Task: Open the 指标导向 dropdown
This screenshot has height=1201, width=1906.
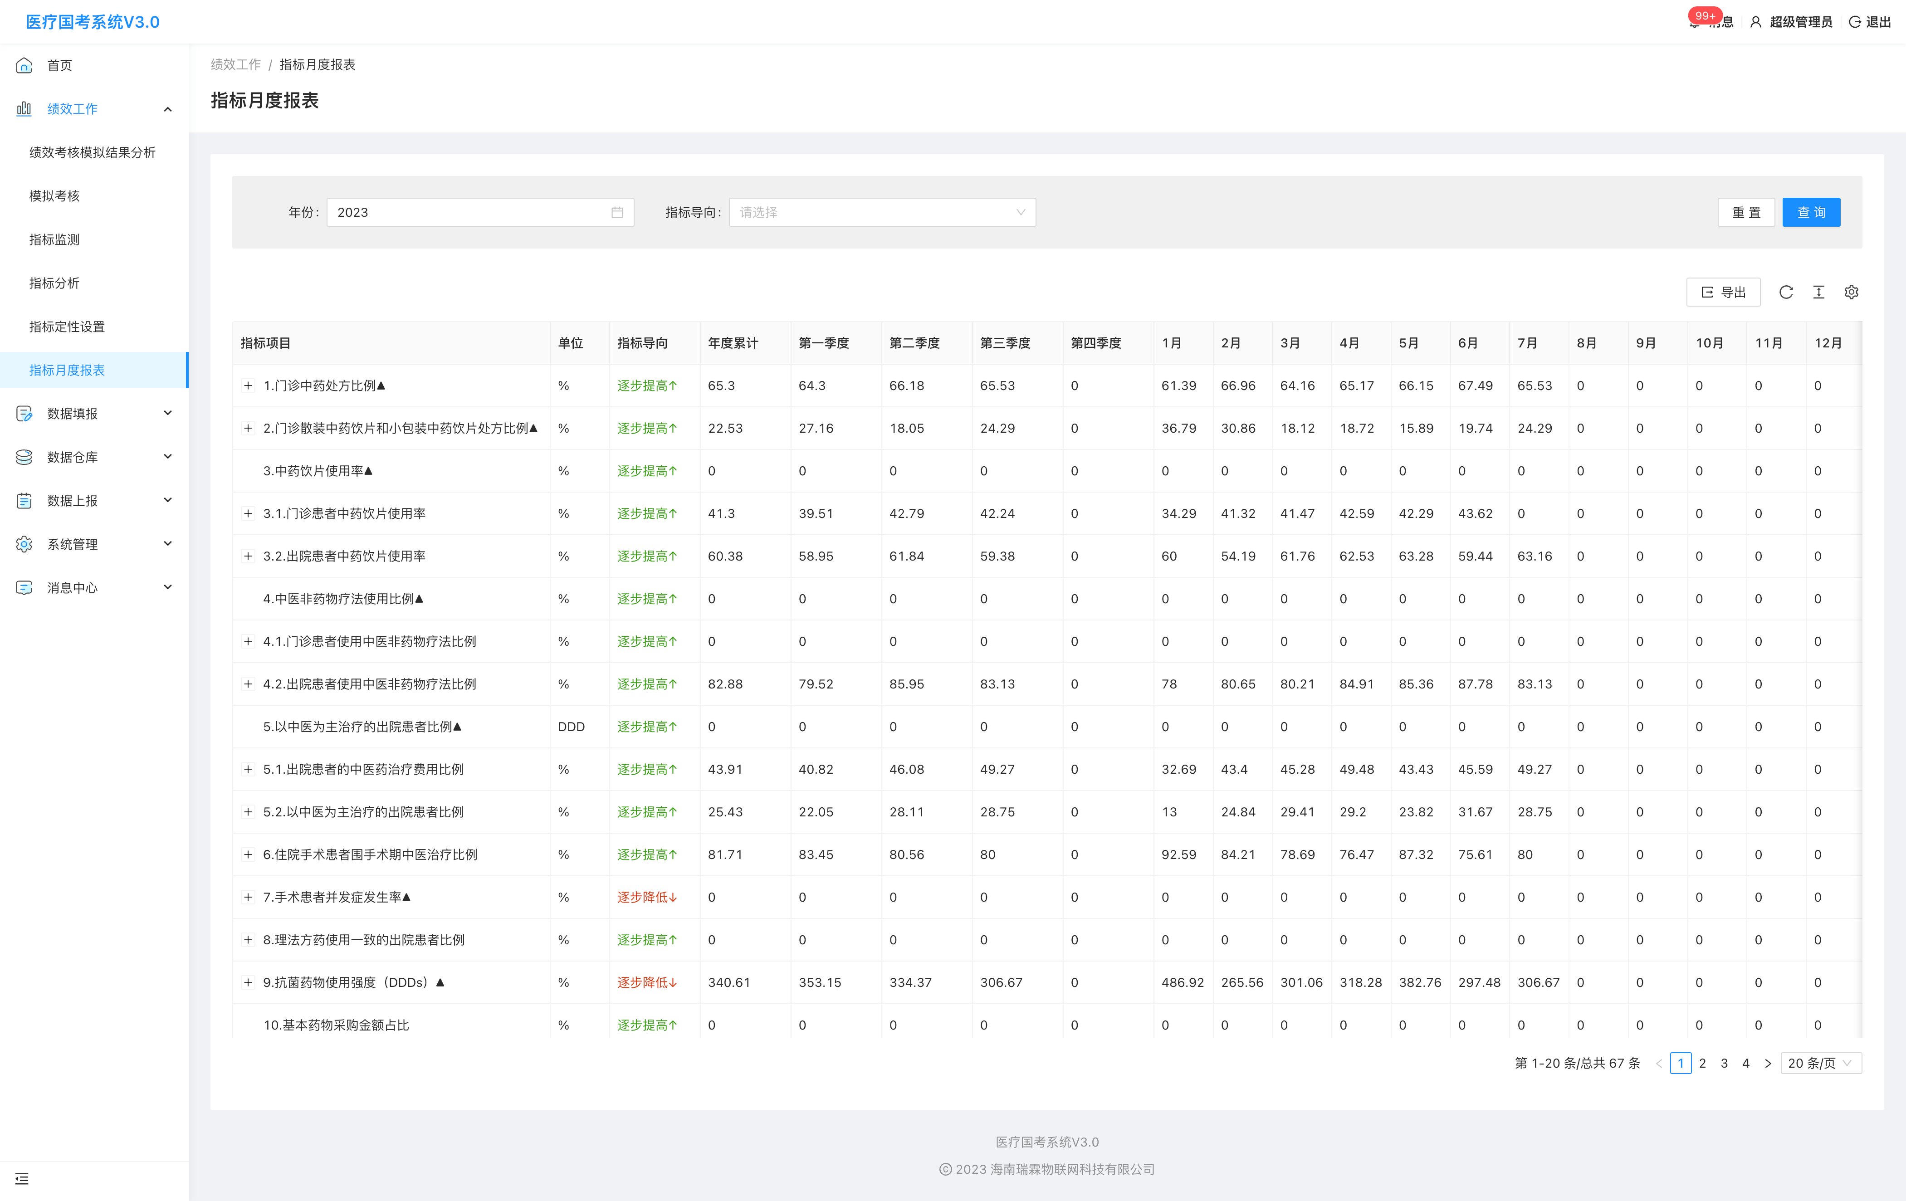Action: click(x=882, y=212)
